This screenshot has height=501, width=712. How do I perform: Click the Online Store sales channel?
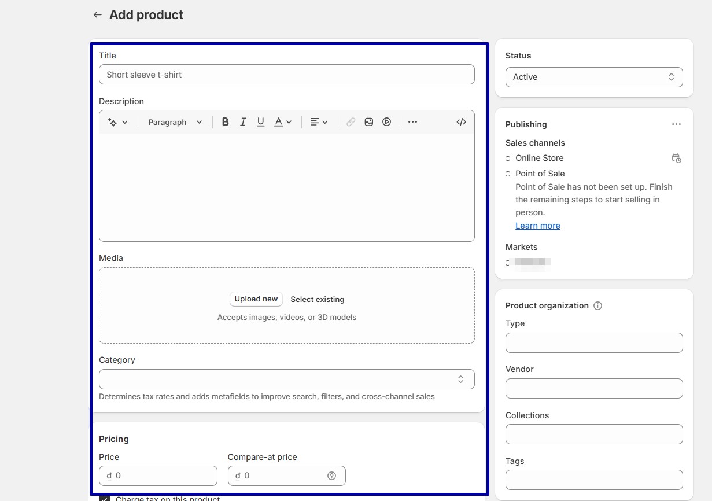click(539, 158)
